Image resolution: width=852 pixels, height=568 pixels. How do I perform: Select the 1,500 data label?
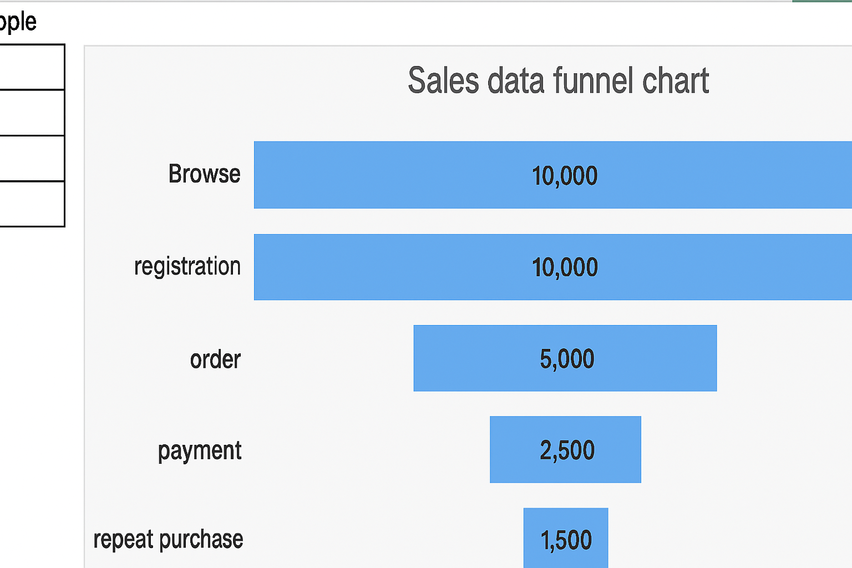566,540
